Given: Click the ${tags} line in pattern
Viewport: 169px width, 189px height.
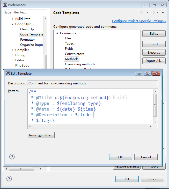Looking at the screenshot, I should 43,120.
